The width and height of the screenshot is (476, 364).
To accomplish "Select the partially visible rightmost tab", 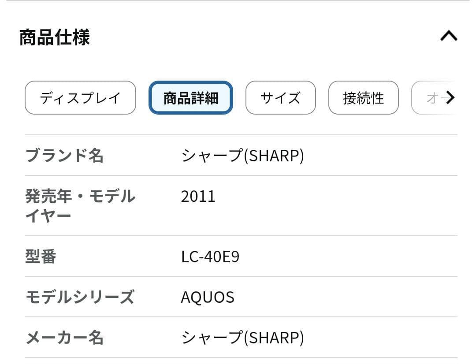I will (x=436, y=98).
